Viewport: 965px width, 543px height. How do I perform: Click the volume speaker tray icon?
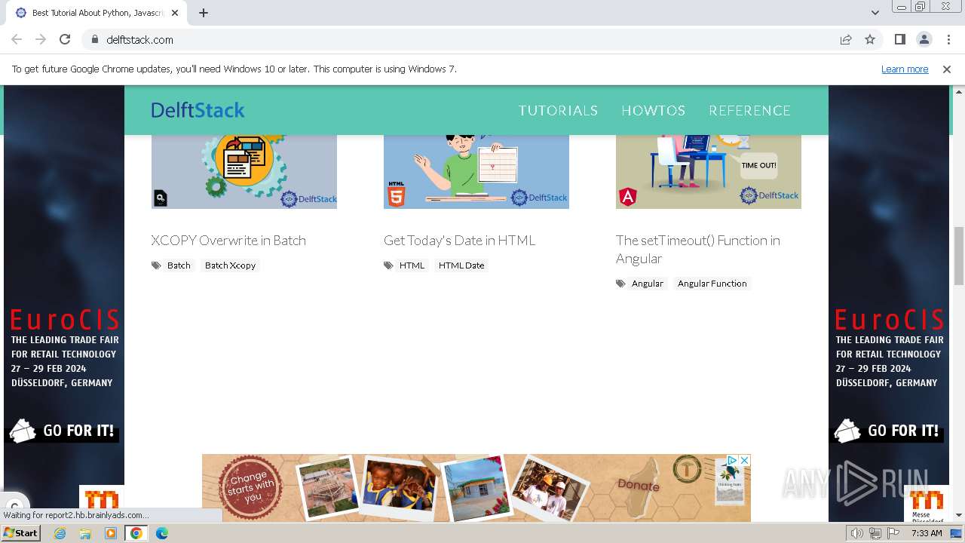pyautogui.click(x=857, y=533)
